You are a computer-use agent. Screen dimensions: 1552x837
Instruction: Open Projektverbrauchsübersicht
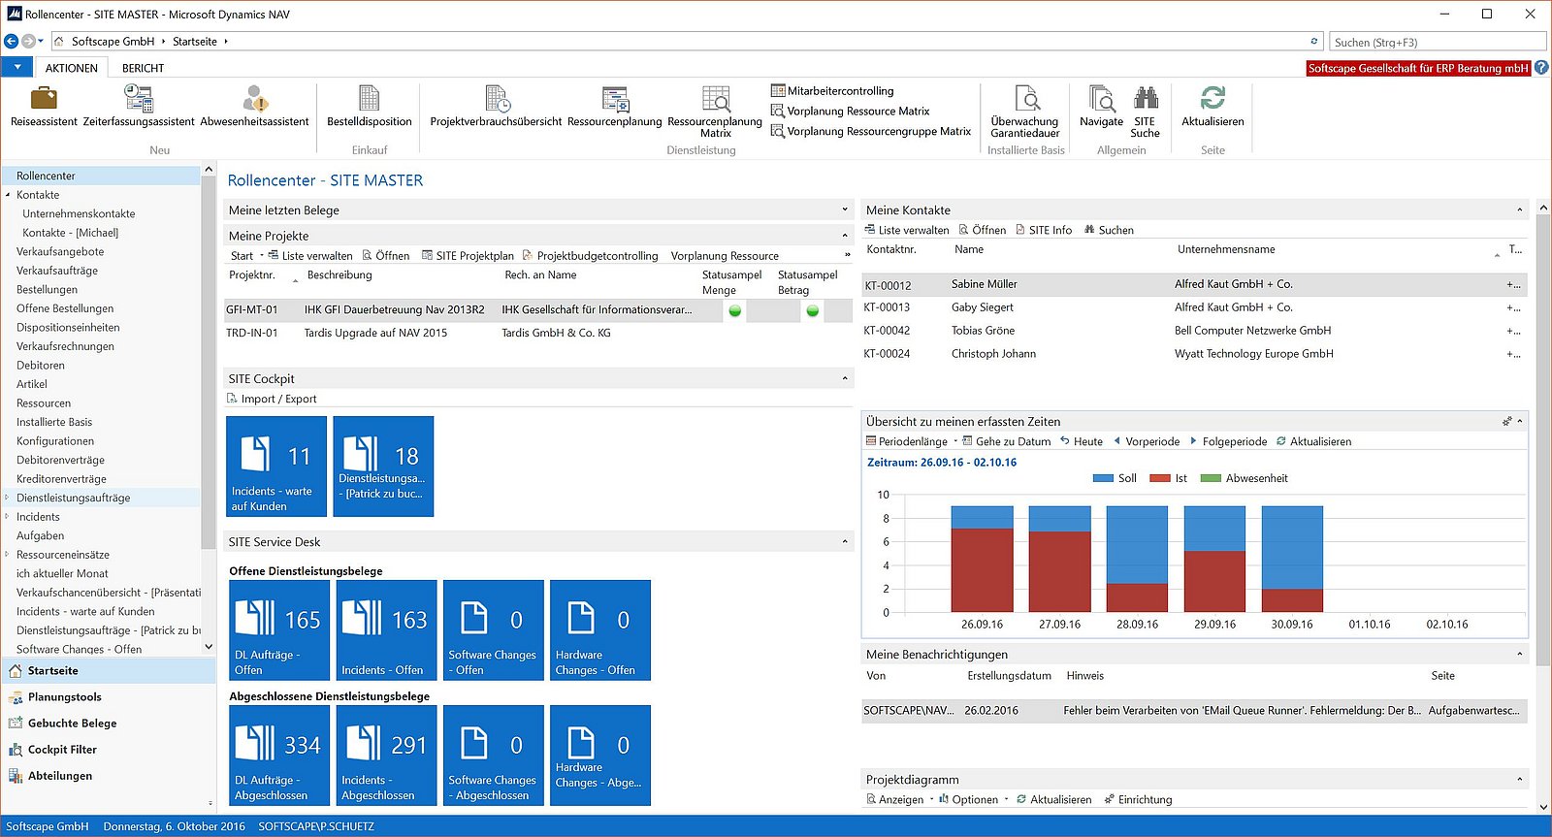pyautogui.click(x=497, y=106)
